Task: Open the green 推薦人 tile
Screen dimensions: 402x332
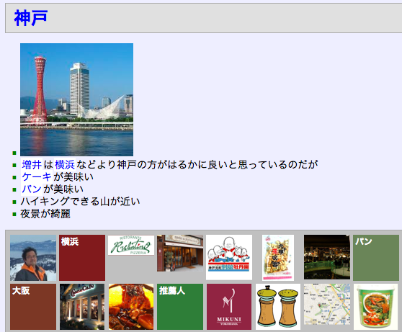Action: coord(180,307)
